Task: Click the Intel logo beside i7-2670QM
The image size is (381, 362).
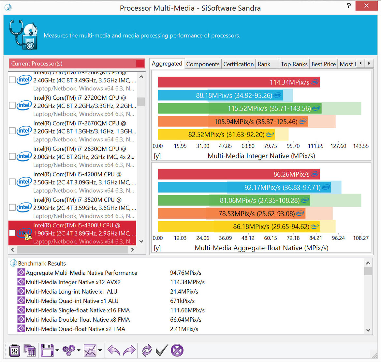Action: coord(24,131)
